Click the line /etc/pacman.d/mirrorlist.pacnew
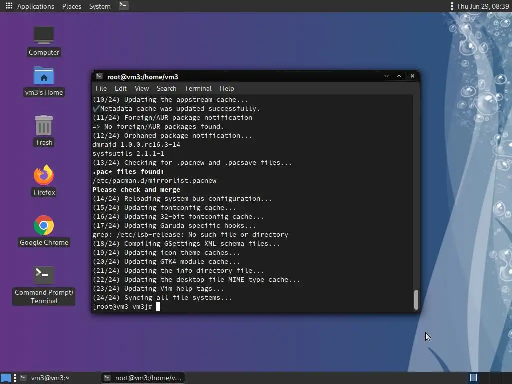 (x=154, y=180)
